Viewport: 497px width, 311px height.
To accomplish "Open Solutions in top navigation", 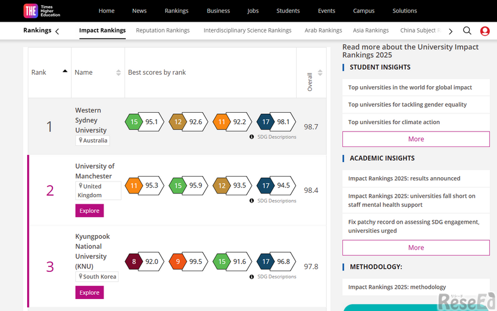I will 405,11.
